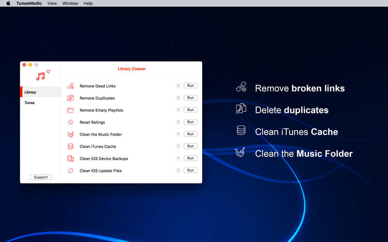The image size is (388, 242).
Task: Click the Clean iTunes Cache database icon
Action: [70, 147]
